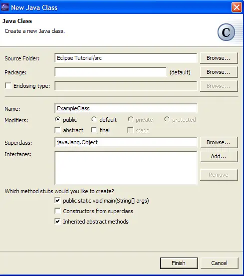Click the Finish button
The width and height of the screenshot is (244, 276).
[x=179, y=263]
